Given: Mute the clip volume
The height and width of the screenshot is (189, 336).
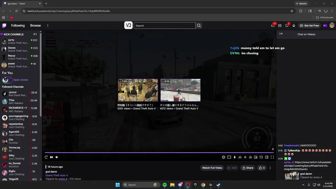Looking at the screenshot, I should (x=57, y=157).
